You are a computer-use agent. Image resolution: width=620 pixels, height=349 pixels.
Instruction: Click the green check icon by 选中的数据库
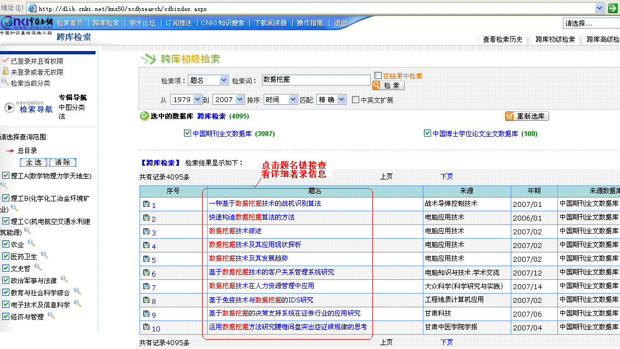coord(144,116)
